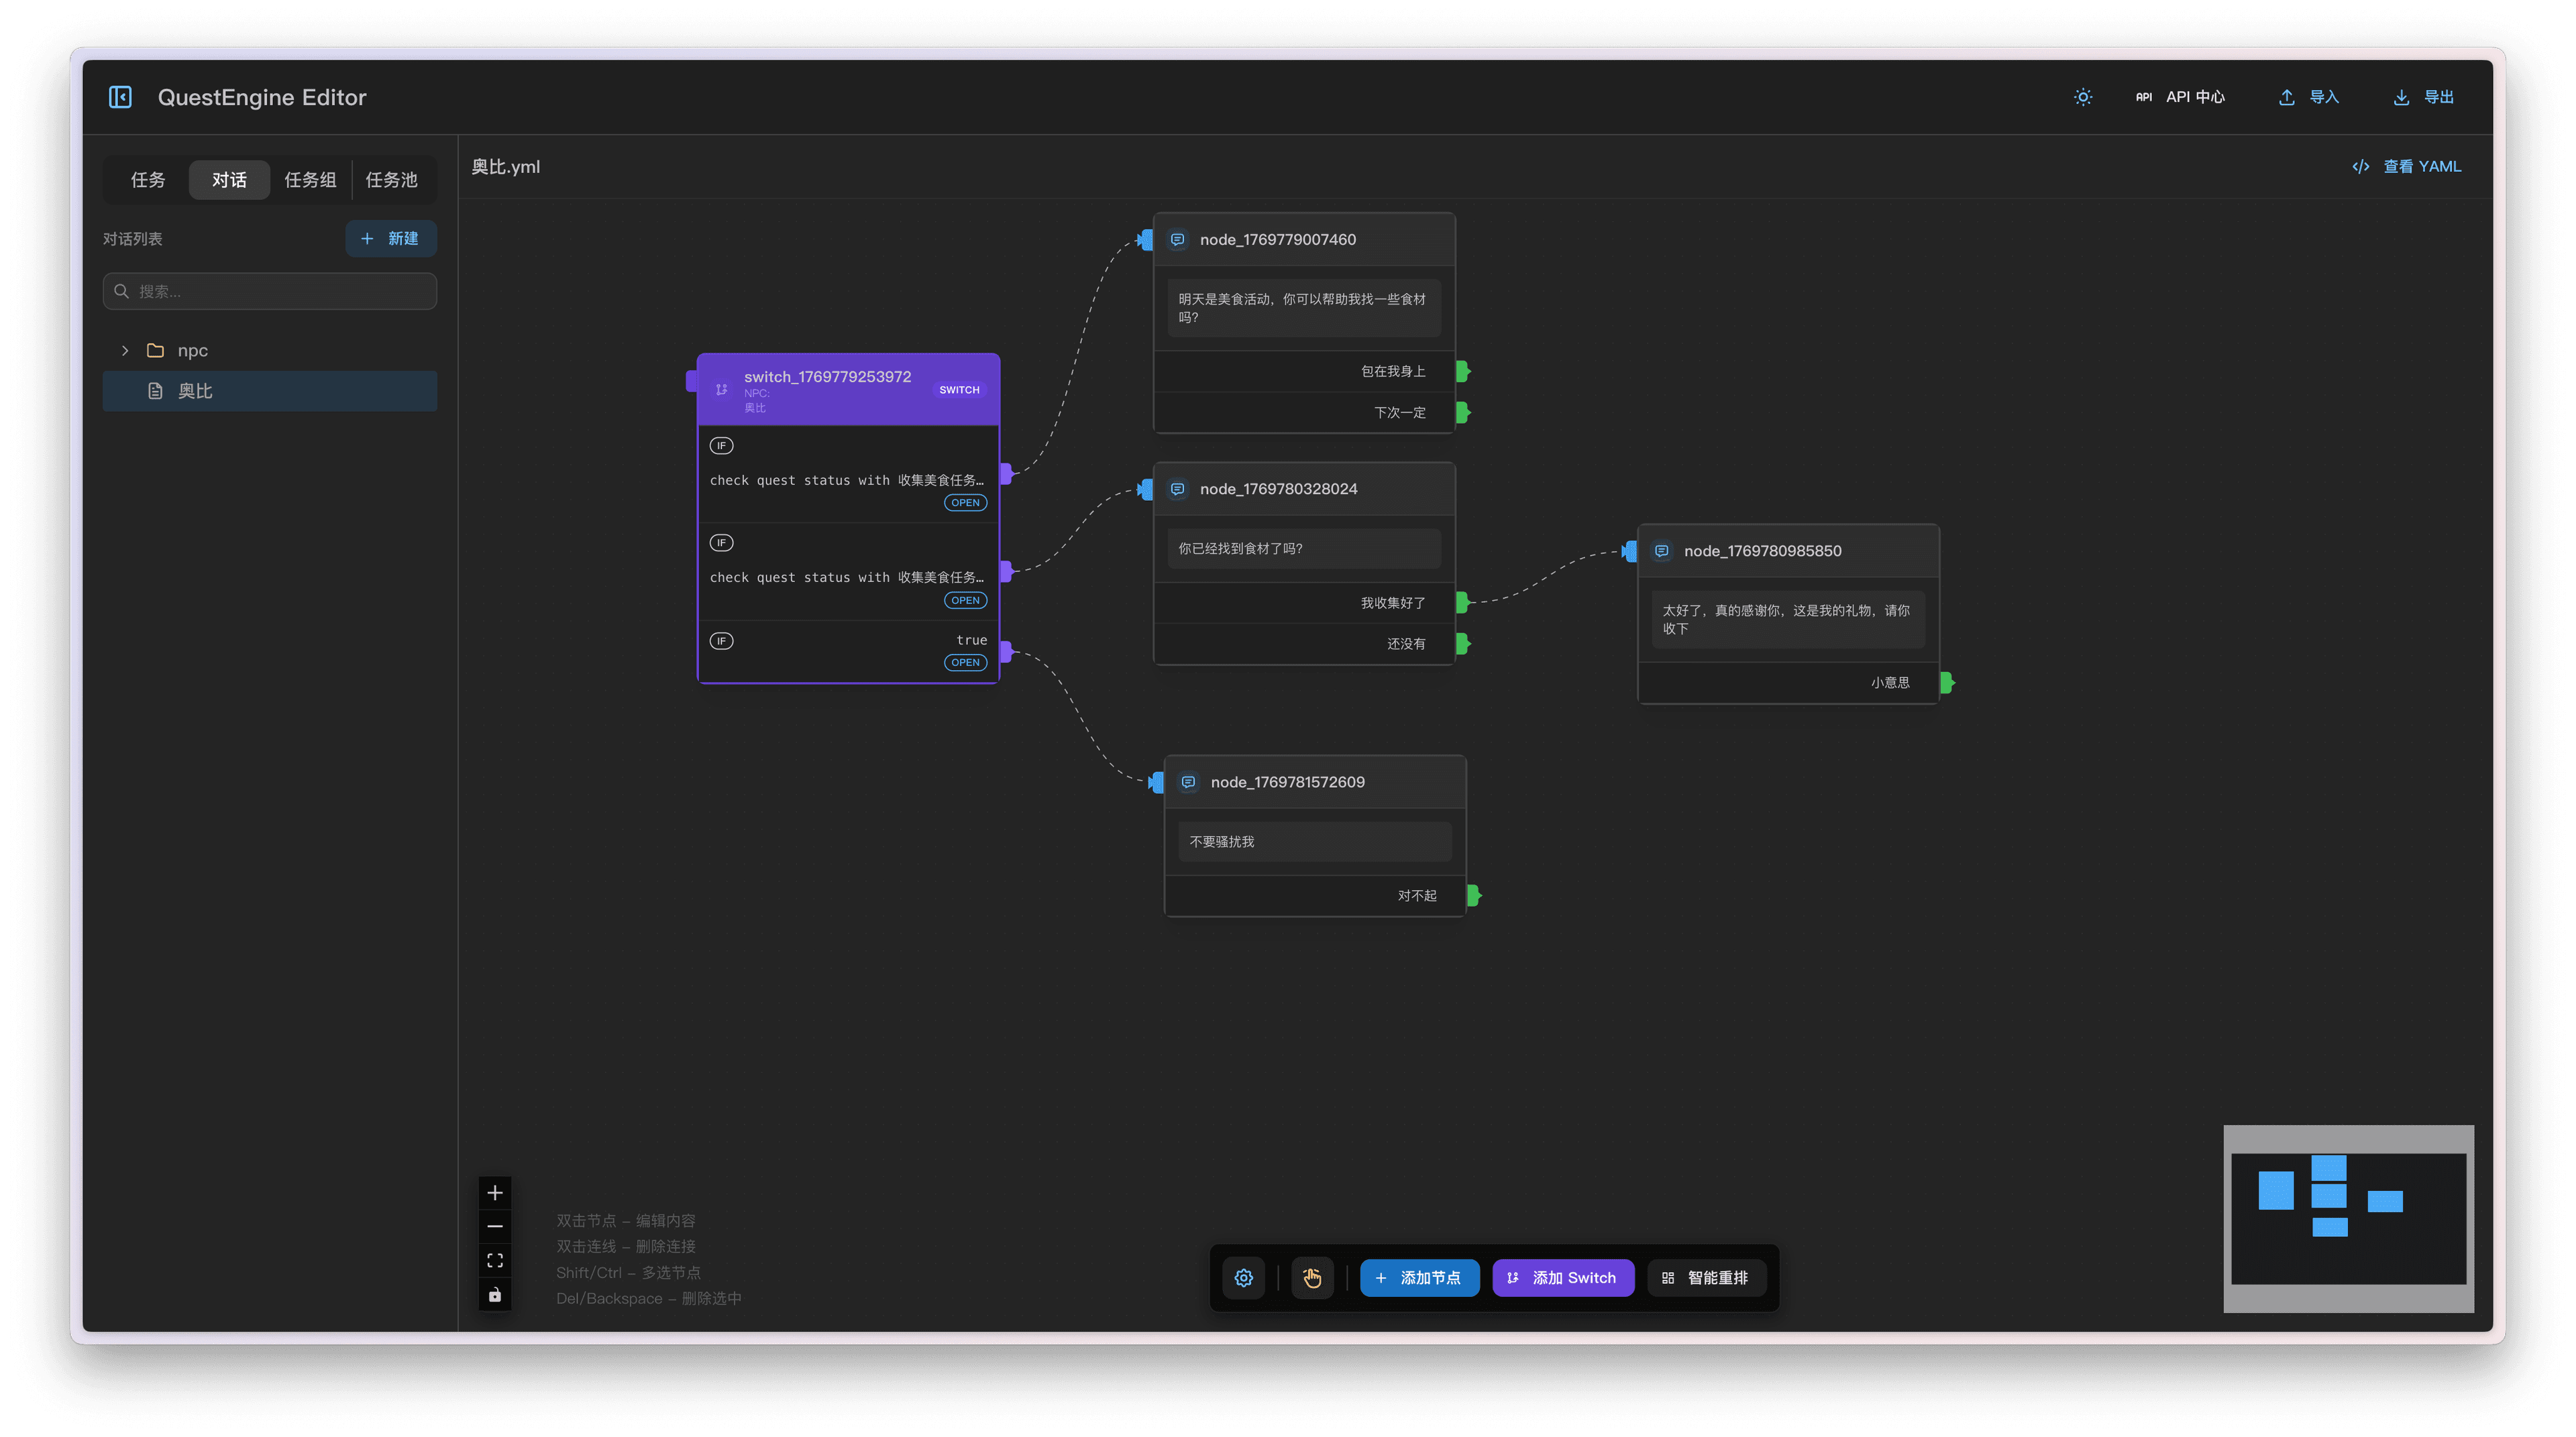This screenshot has height=1437, width=2576.
Task: Select the switch_1769779253972 node header
Action: click(848, 390)
